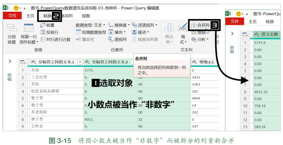Expand the 查询 pane in main window

point(10,61)
